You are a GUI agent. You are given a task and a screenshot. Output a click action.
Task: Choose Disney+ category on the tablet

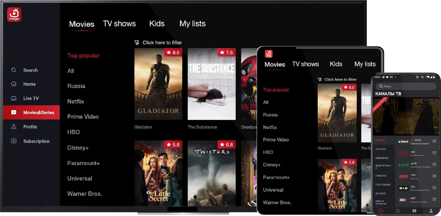pyautogui.click(x=271, y=165)
